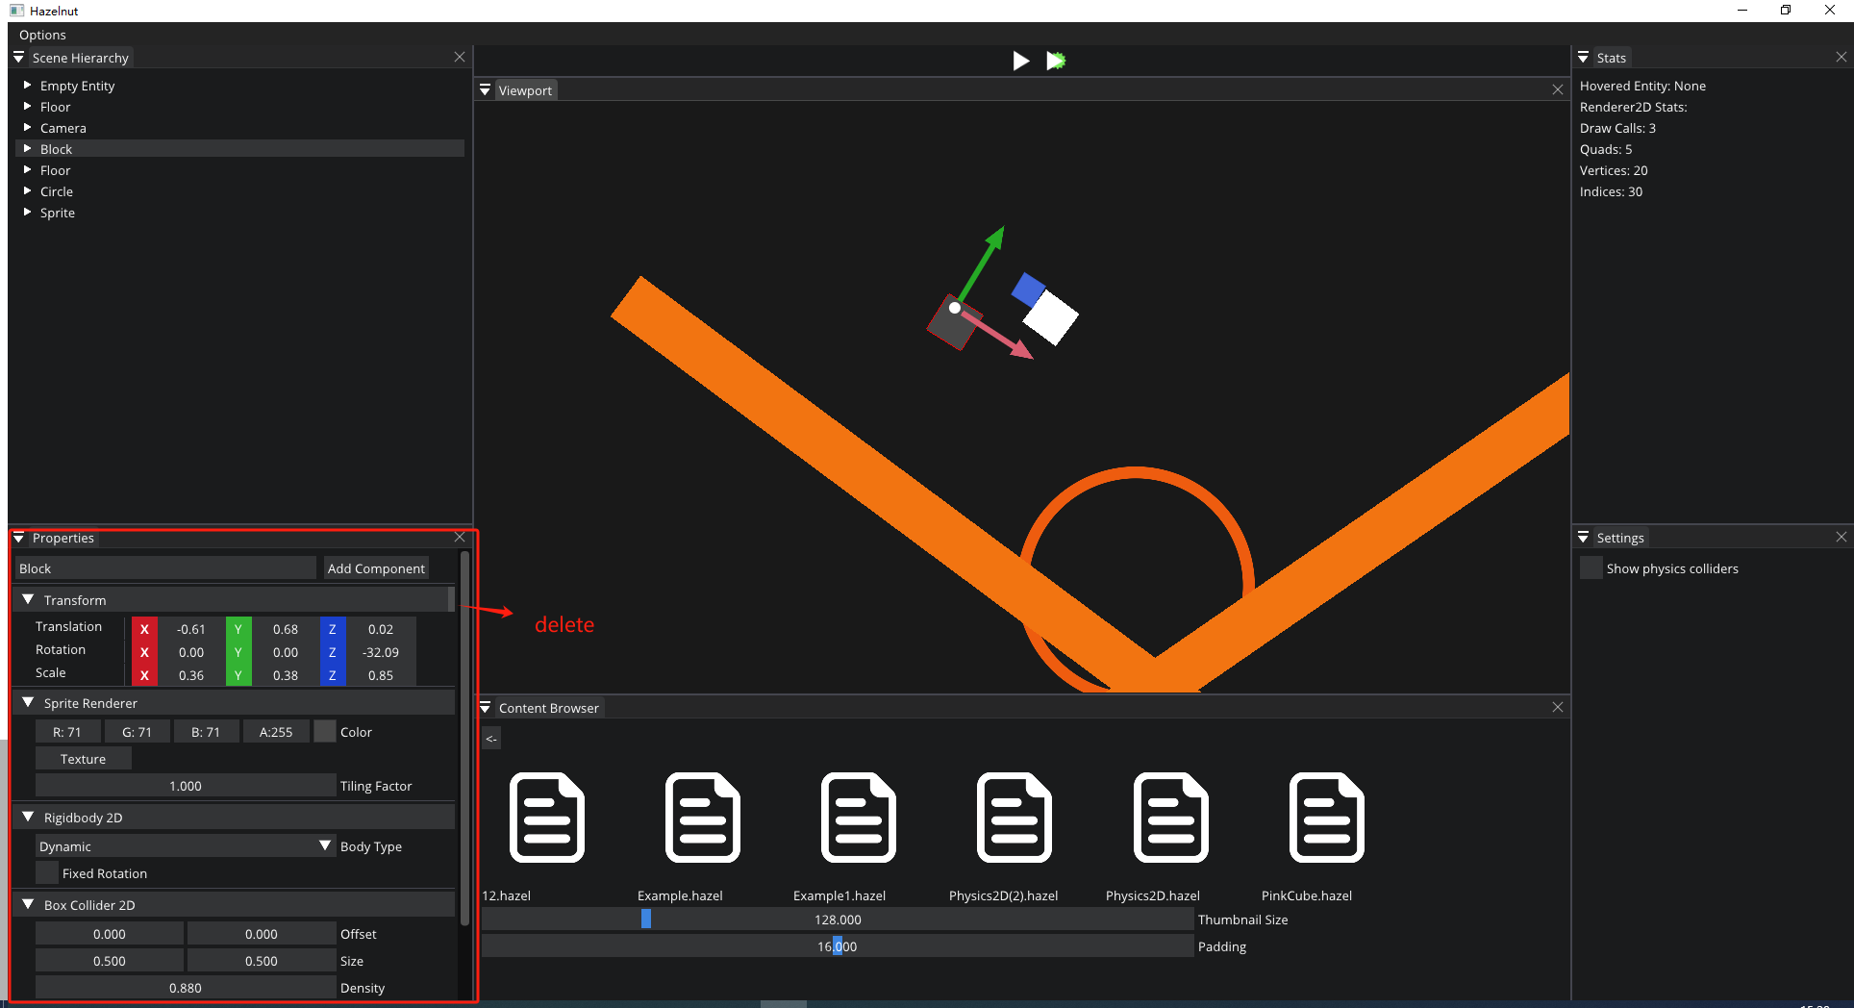Click the Texture button
Image resolution: width=1854 pixels, height=1008 pixels.
point(84,759)
